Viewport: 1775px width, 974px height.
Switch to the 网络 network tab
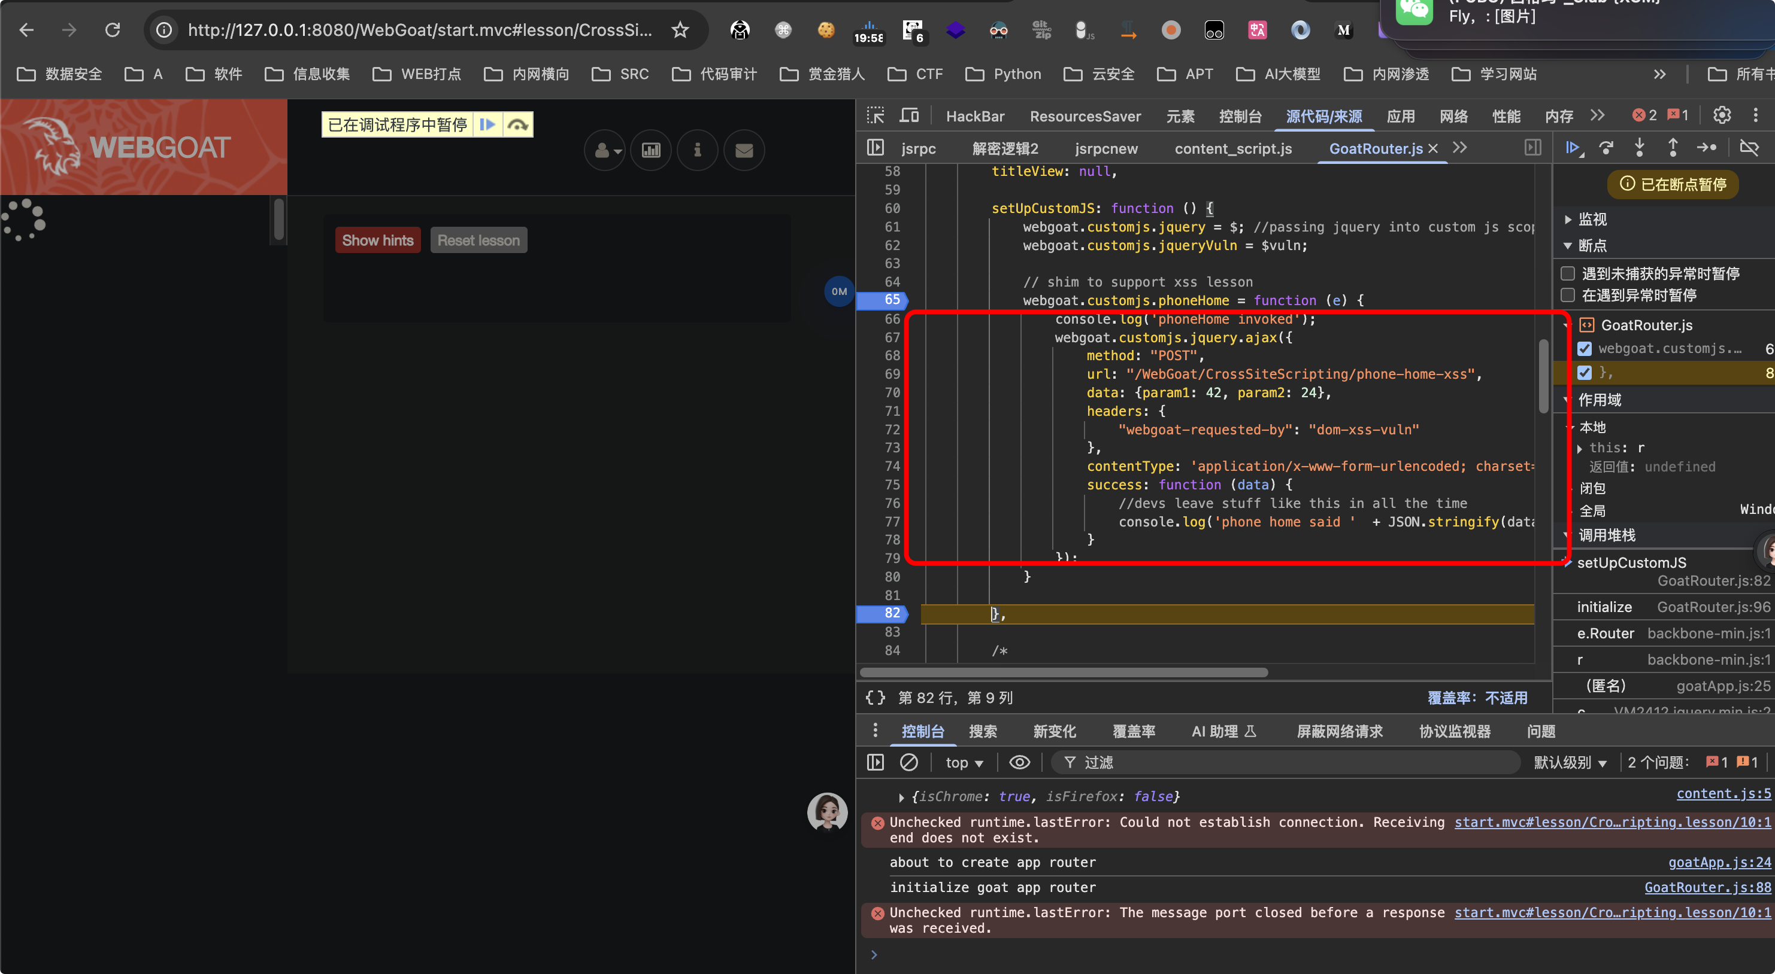(x=1453, y=115)
